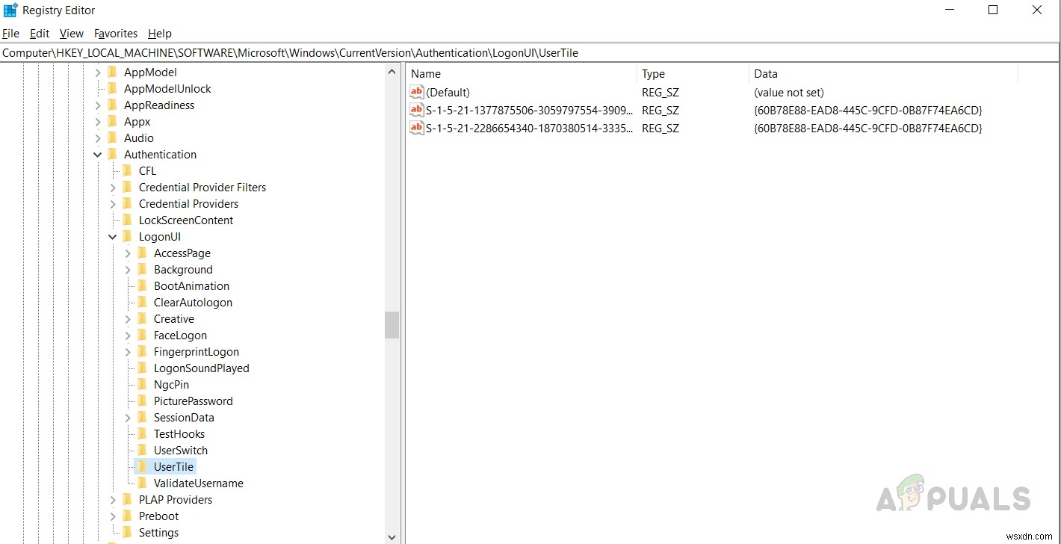This screenshot has height=544, width=1061.
Task: Click the Settings folder icon
Action: click(128, 533)
